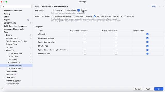Expand Build, Execution, Deployment node
Image resolution: width=165 pixels, height=92 pixels.
click(x=2, y=26)
